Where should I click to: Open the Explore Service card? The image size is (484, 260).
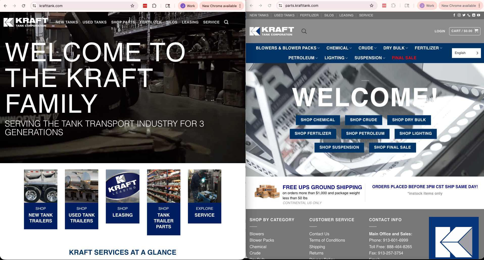205,196
